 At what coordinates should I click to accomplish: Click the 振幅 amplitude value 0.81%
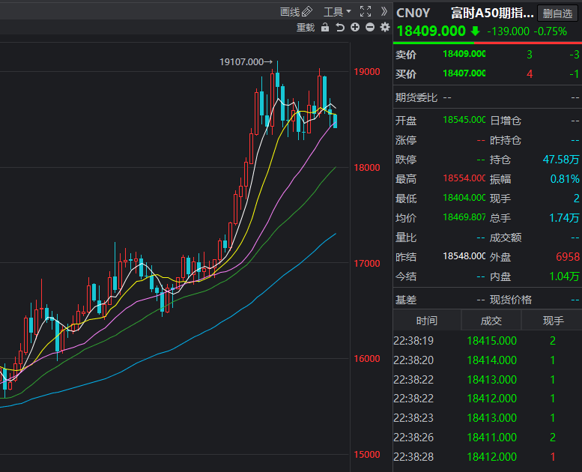[x=565, y=179]
